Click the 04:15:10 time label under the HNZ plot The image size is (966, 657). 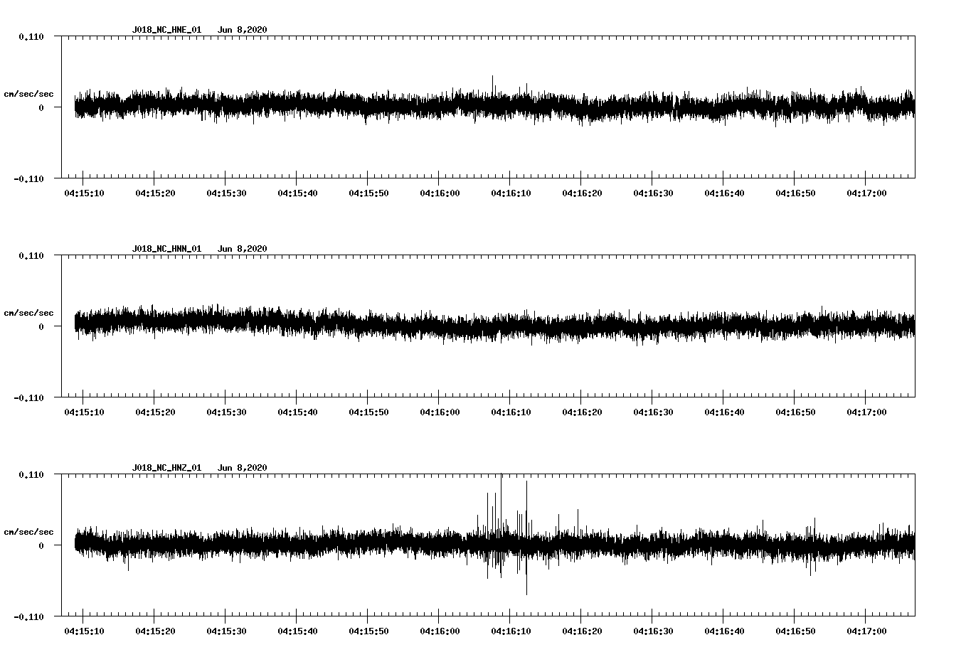click(x=84, y=631)
